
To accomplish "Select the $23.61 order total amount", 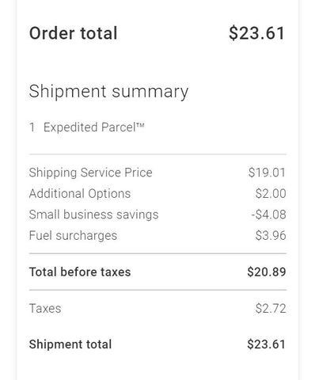I will tap(257, 33).
